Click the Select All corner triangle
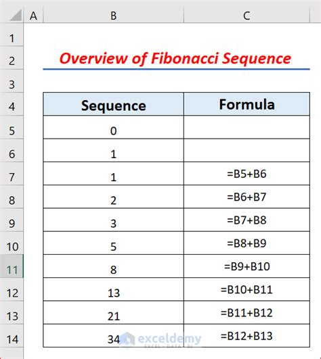 click(16, 15)
